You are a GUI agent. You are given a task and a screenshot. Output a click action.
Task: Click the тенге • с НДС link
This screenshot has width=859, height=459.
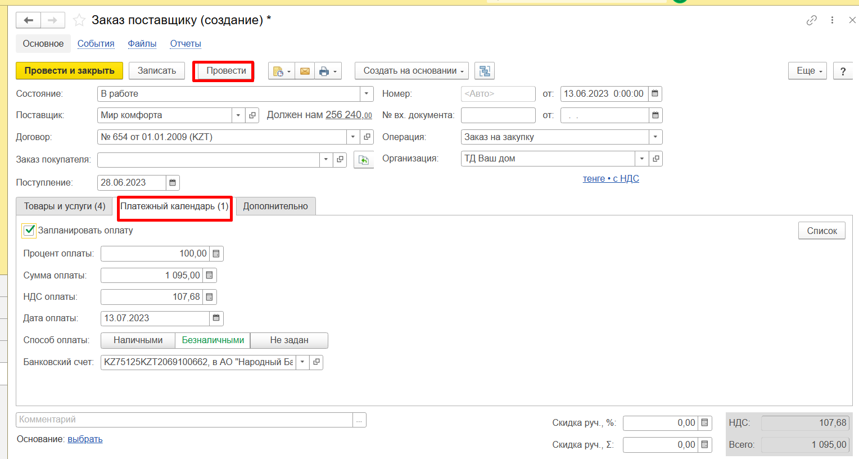click(611, 179)
